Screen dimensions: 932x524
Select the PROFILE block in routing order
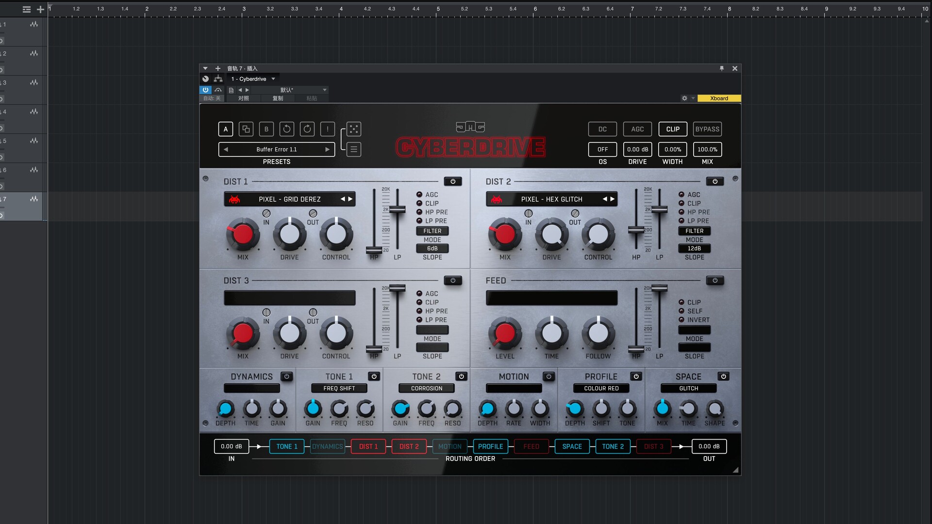490,446
